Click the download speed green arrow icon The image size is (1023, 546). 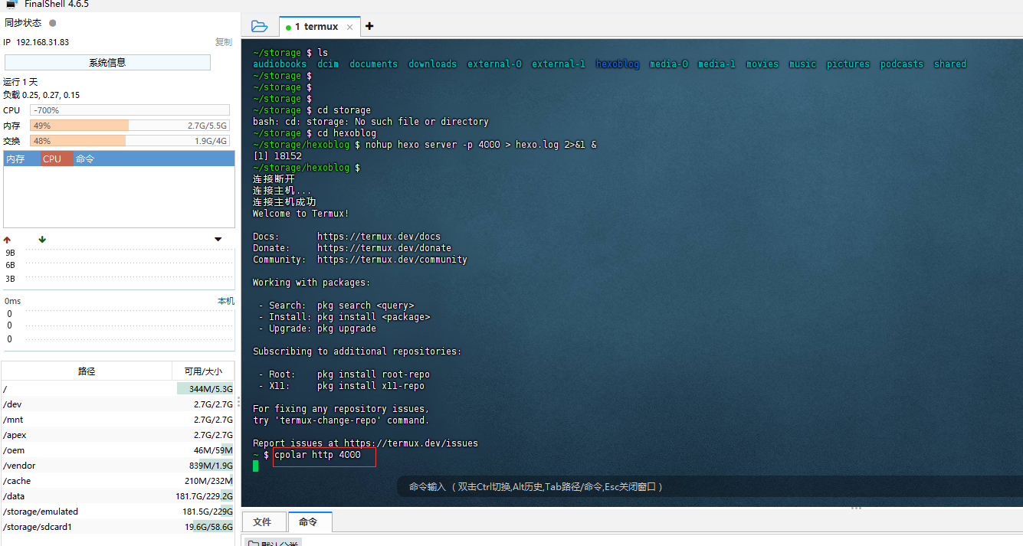coord(42,240)
